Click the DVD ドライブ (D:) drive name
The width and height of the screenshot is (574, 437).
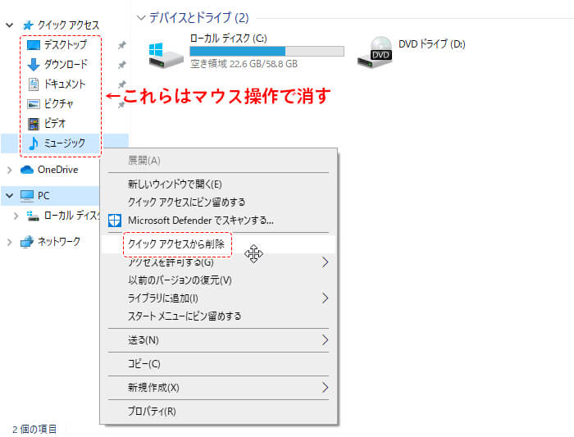[432, 44]
